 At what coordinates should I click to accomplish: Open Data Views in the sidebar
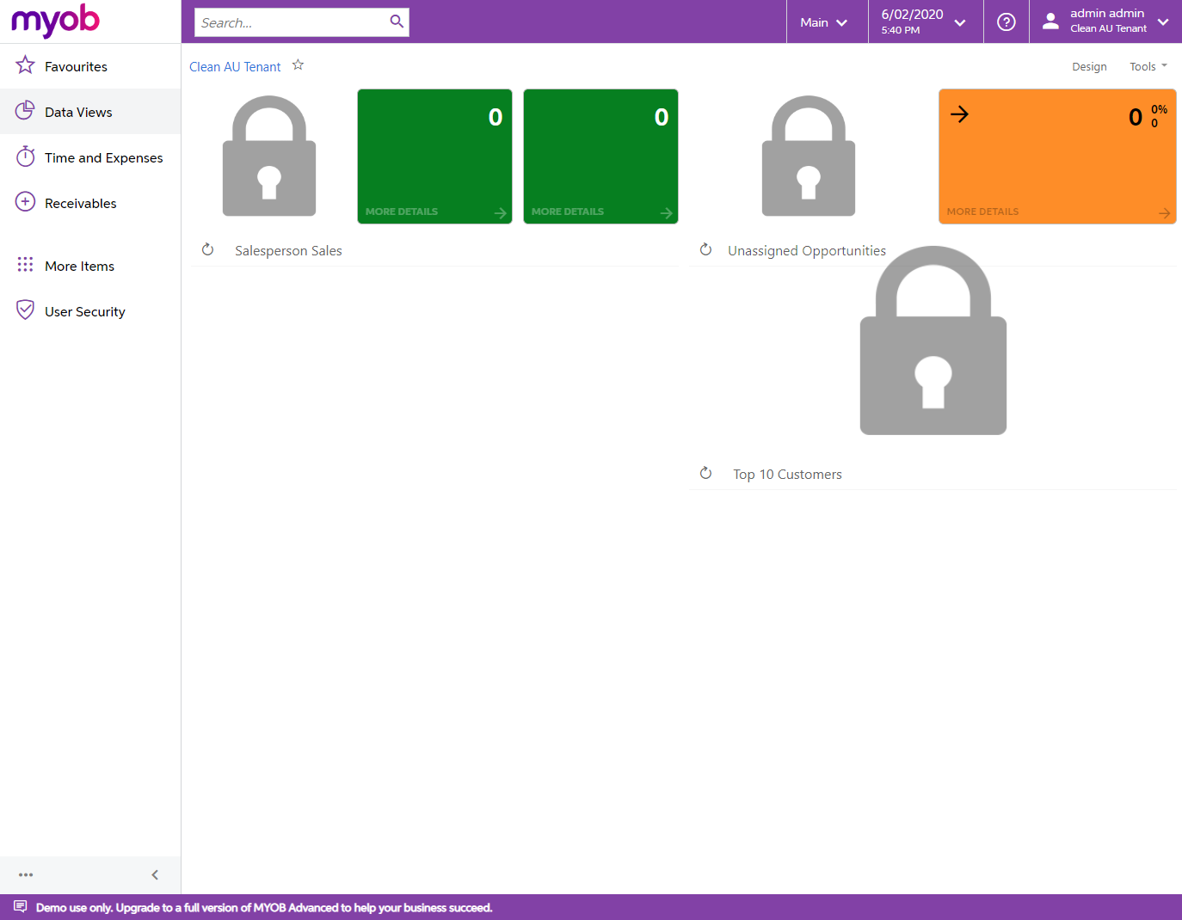[90, 112]
